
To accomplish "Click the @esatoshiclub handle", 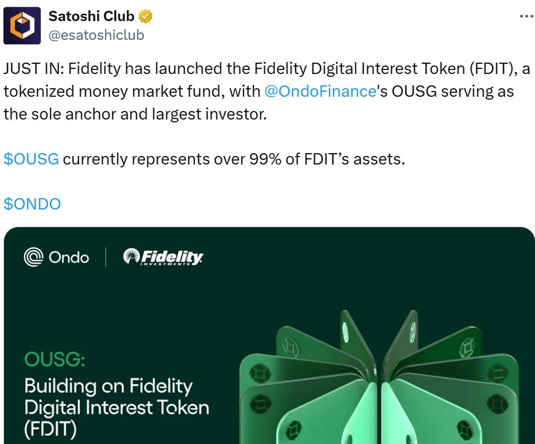I will (96, 35).
